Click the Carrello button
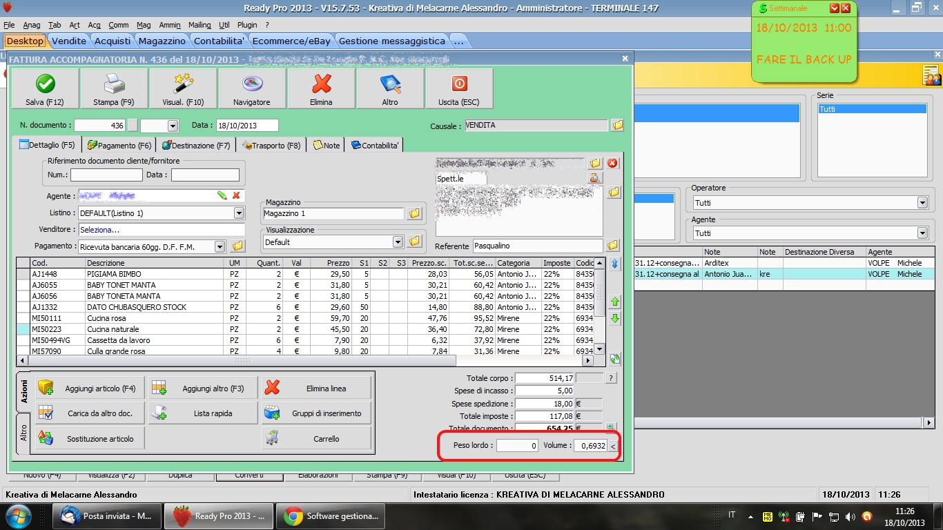Screen dimensions: 943x530 pyautogui.click(x=316, y=439)
